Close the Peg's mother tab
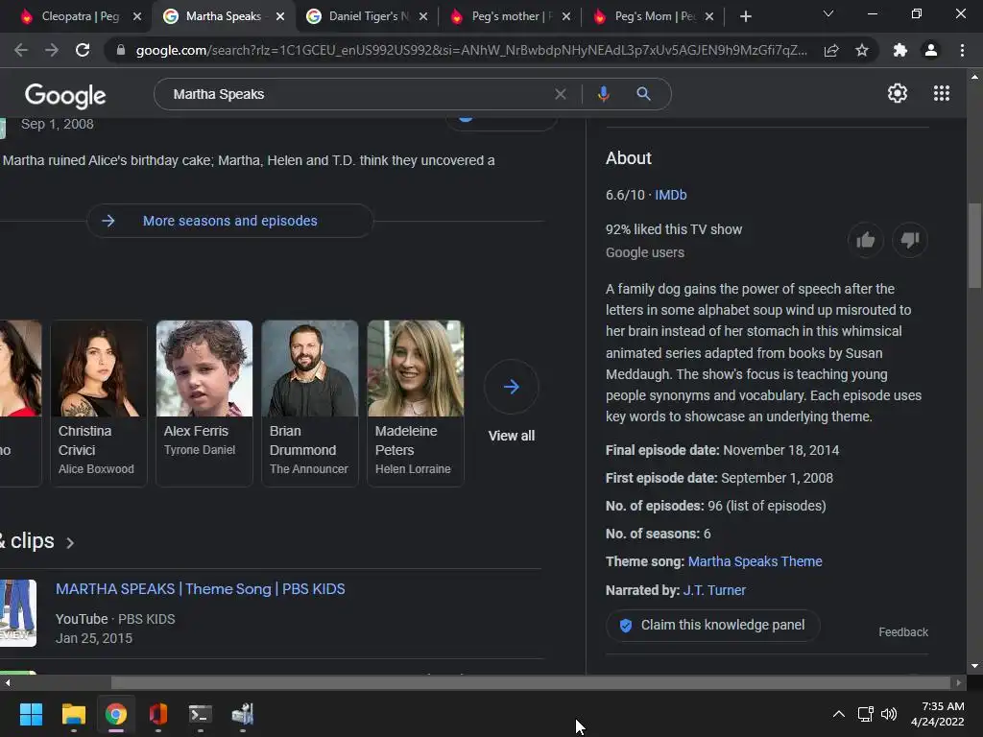 click(566, 16)
